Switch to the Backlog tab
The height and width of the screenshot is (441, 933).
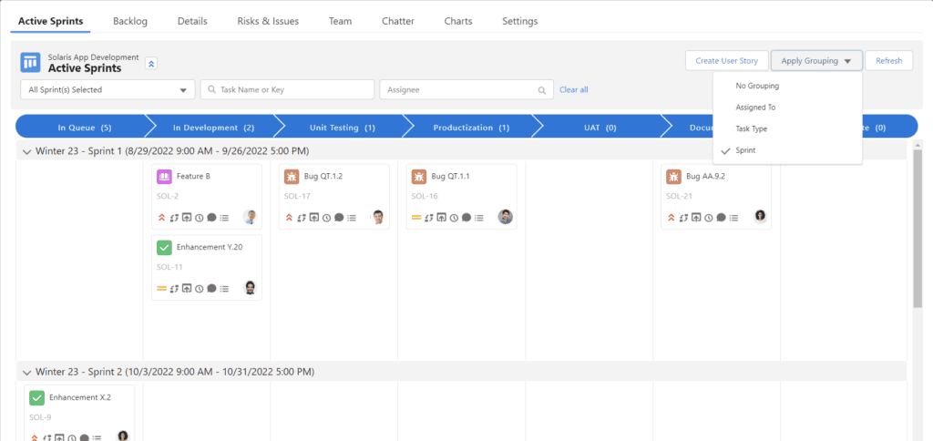[x=130, y=21]
